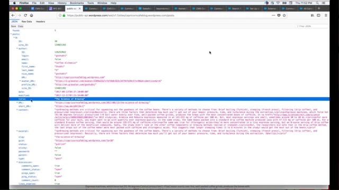Screen dimensions: 339x190
Task: Open a new tab with the plus icon
Action: tap(319, 8)
